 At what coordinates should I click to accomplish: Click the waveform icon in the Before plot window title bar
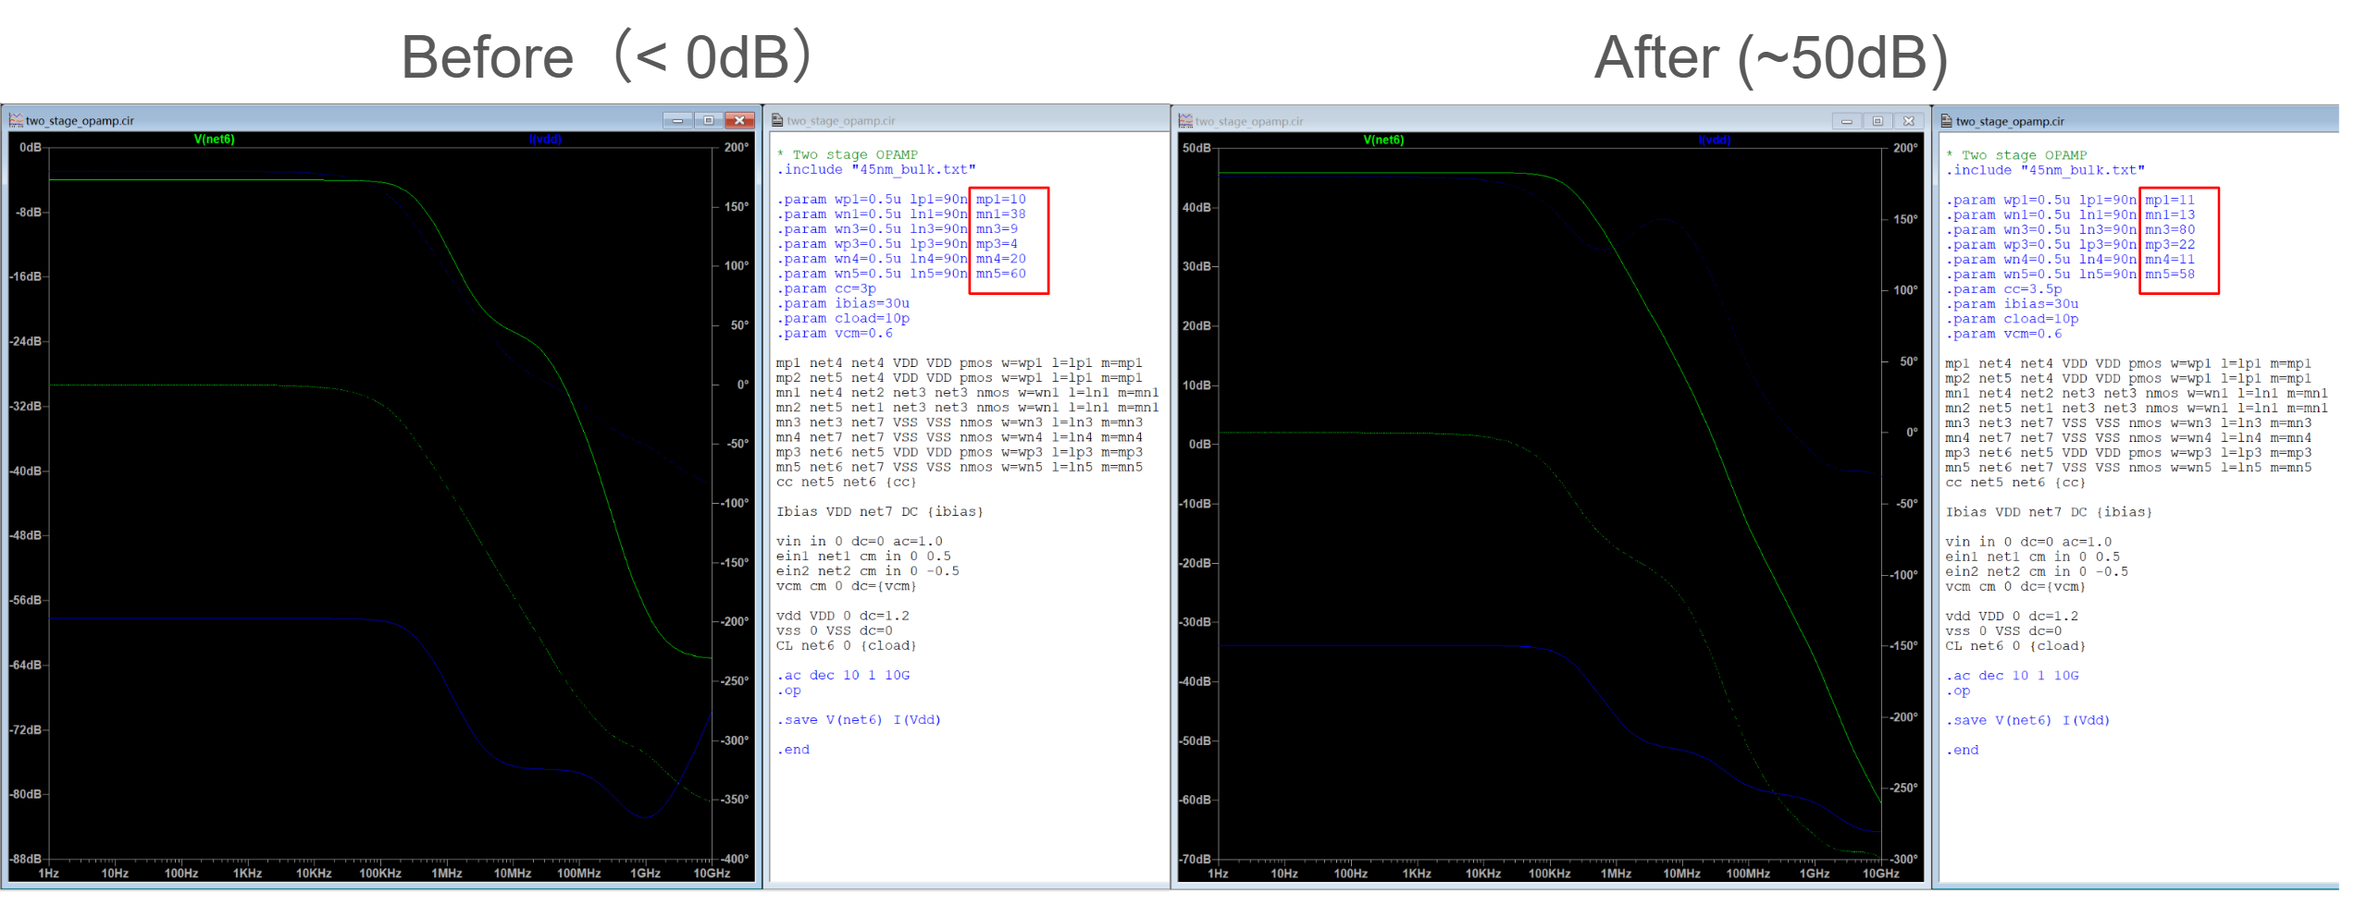(x=16, y=120)
